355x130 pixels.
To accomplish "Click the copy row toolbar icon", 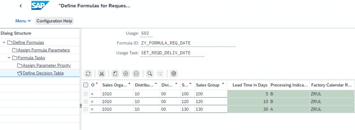I will (x=115, y=73).
